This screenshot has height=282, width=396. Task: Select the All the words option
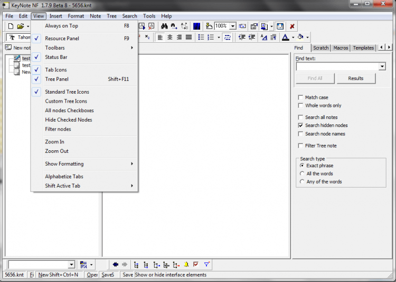(302, 174)
